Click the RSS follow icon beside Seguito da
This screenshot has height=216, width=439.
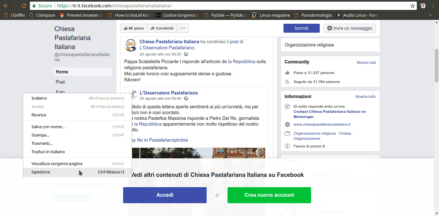click(287, 82)
